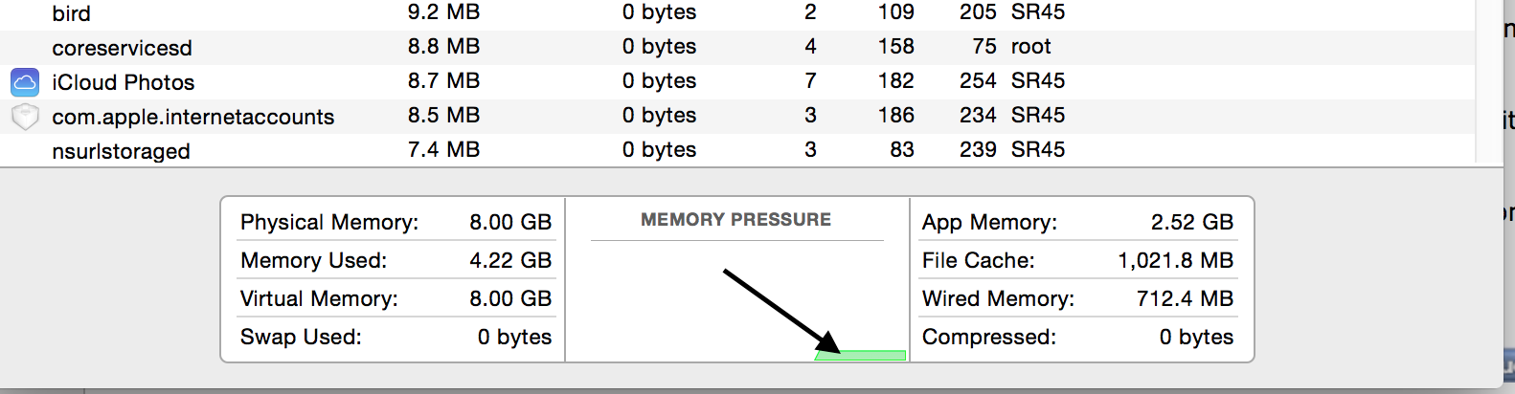Select the bird process row

[737, 13]
